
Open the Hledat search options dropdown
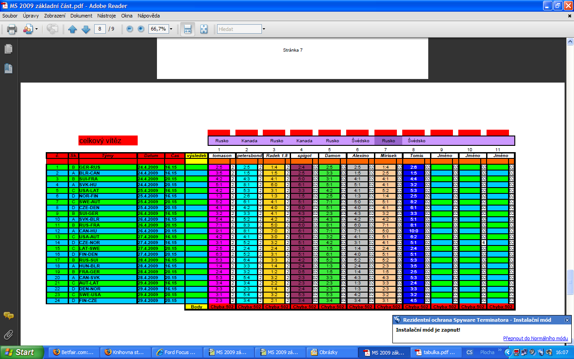point(264,29)
